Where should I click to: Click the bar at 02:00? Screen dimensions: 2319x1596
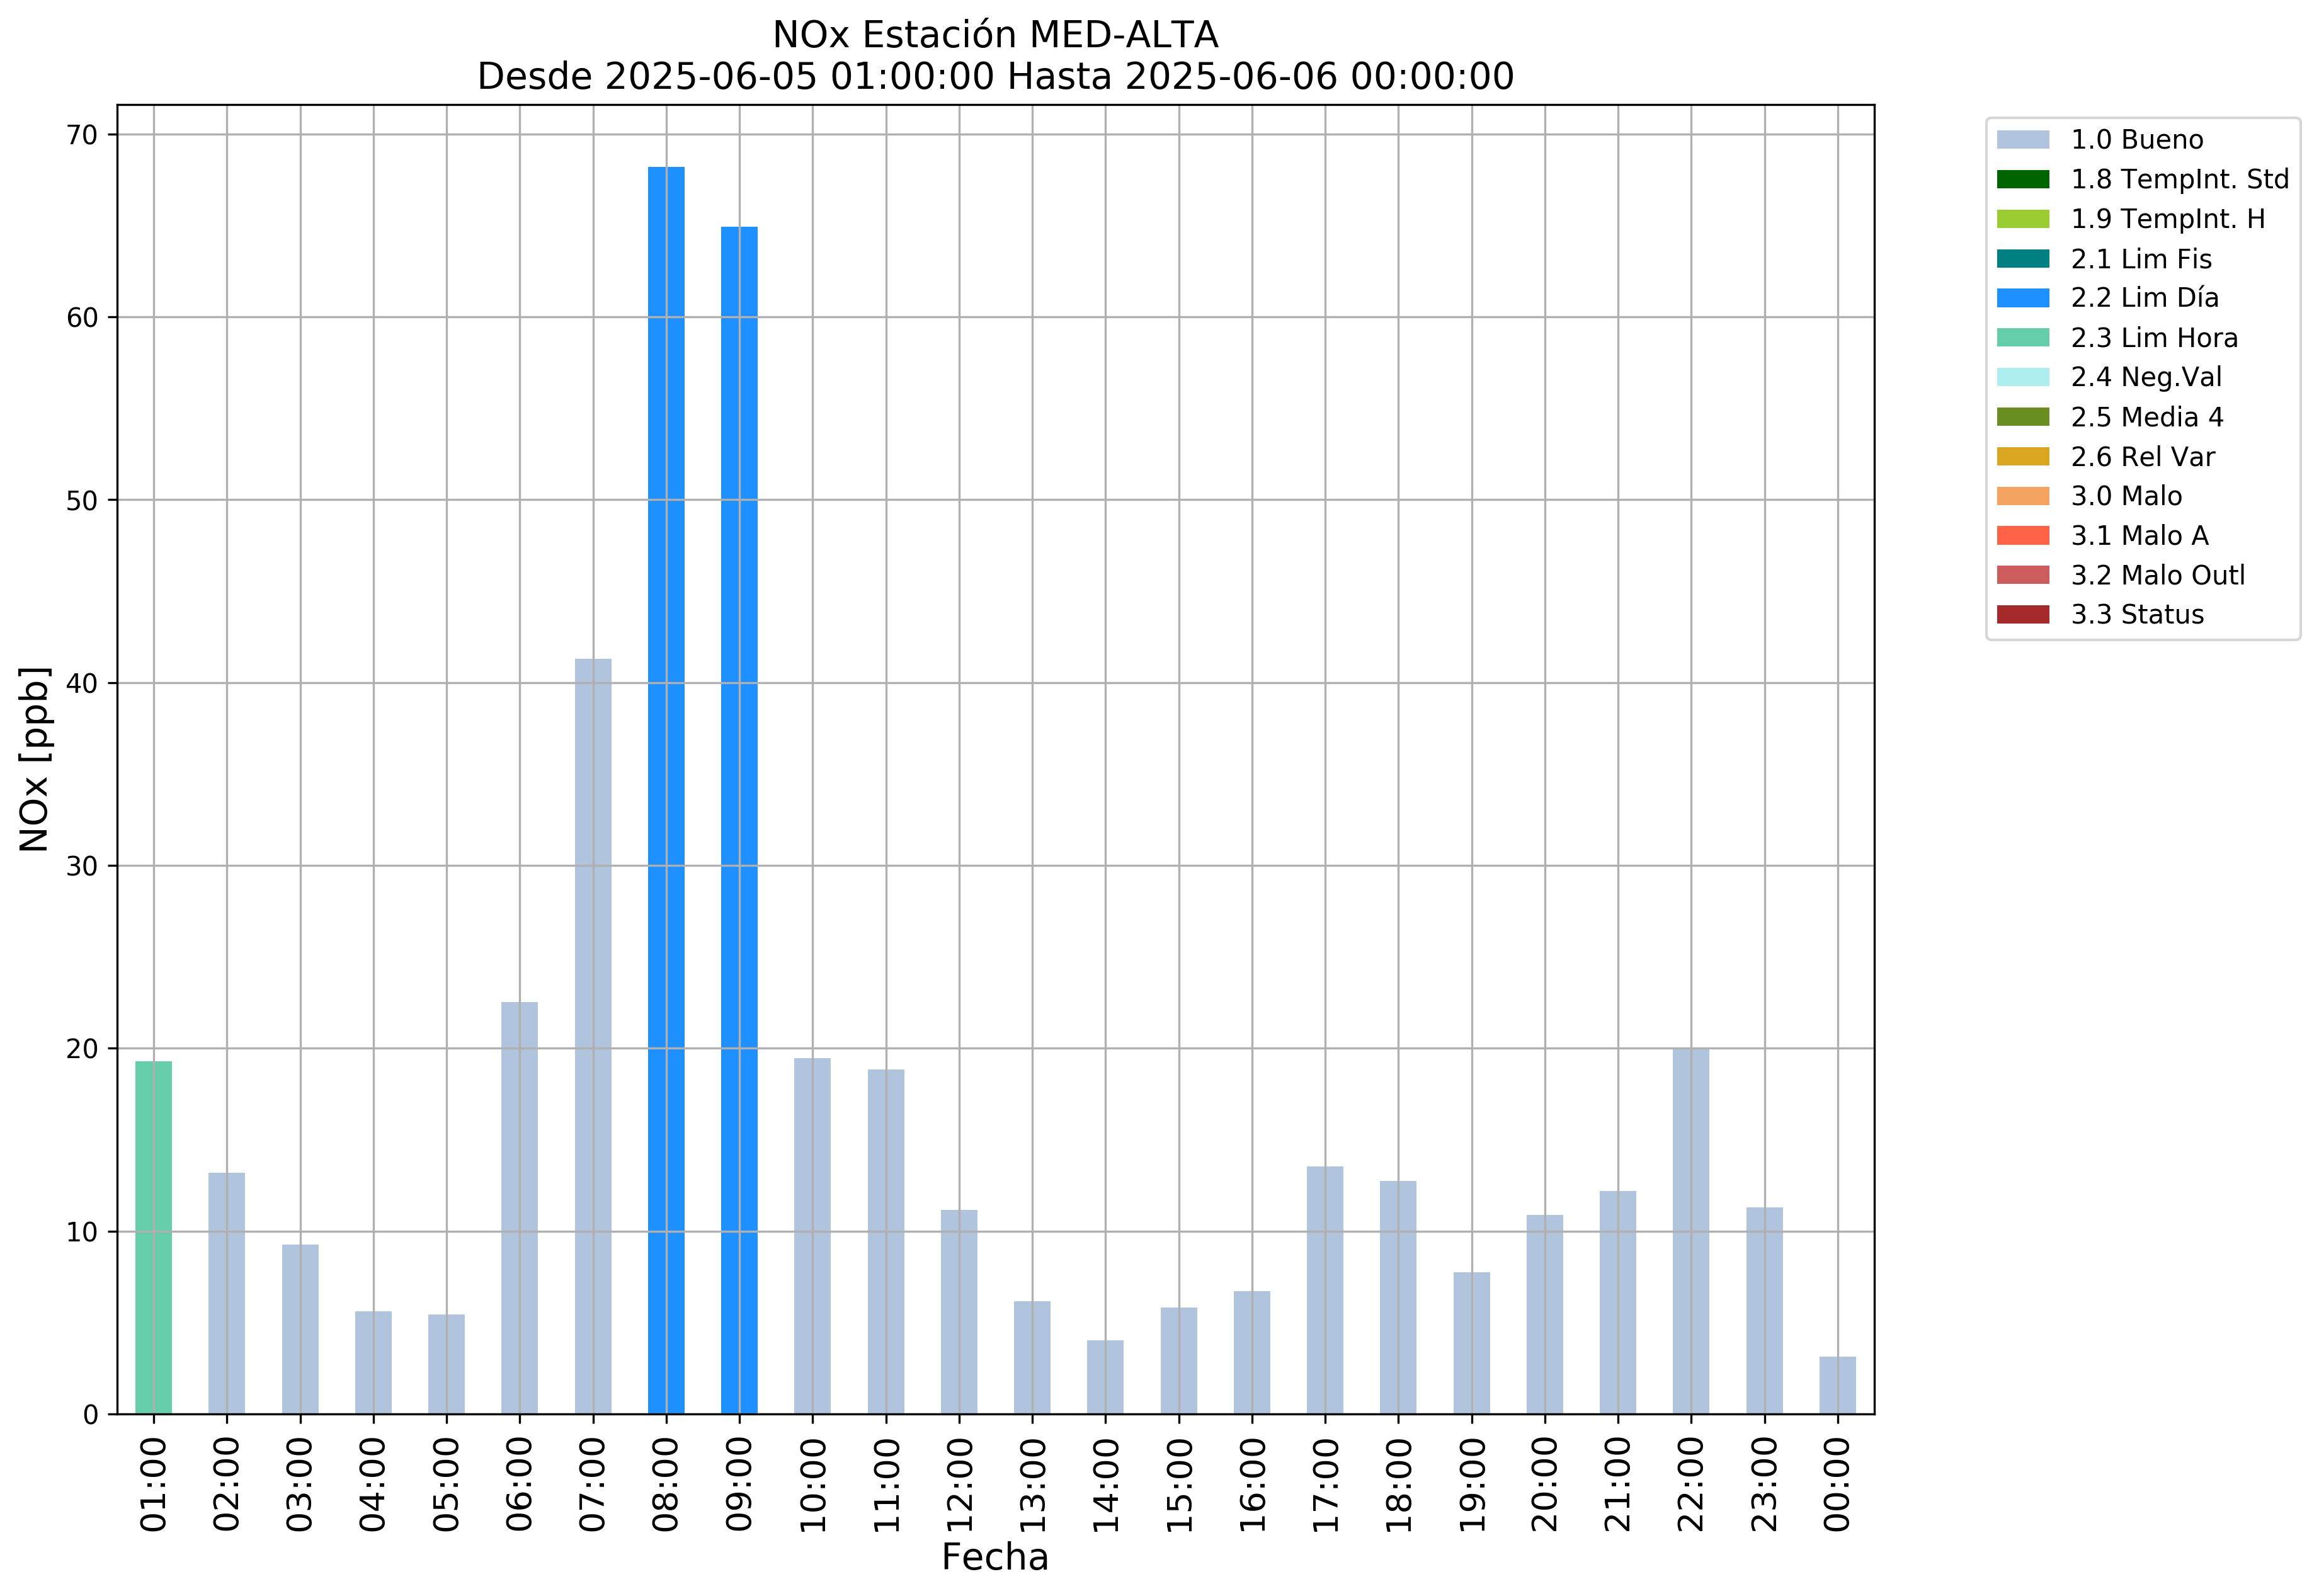pos(227,1293)
